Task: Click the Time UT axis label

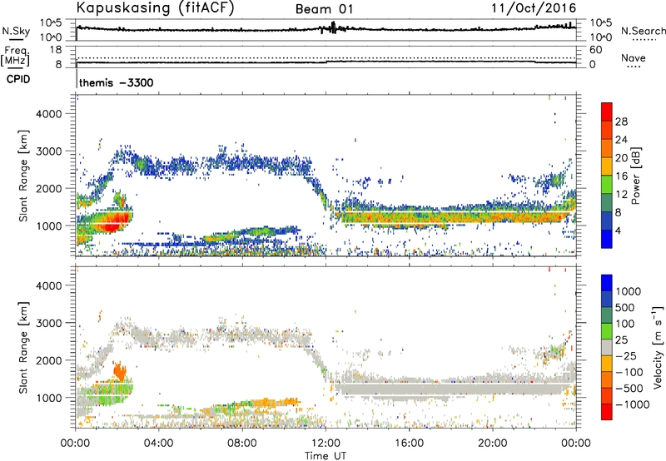Action: (x=326, y=456)
